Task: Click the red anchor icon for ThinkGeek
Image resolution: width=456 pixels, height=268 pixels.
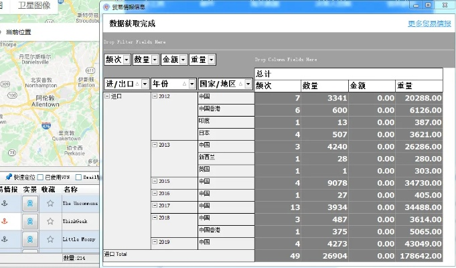Action: point(5,222)
